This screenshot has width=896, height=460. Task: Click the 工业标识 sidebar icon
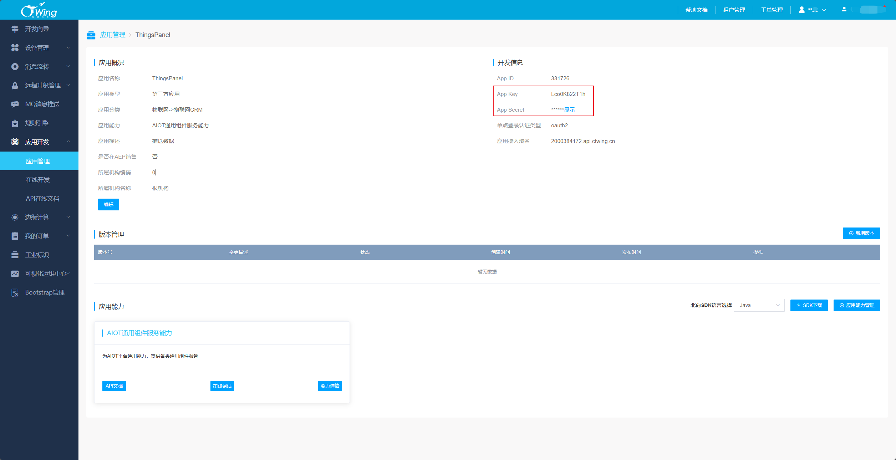pos(15,255)
